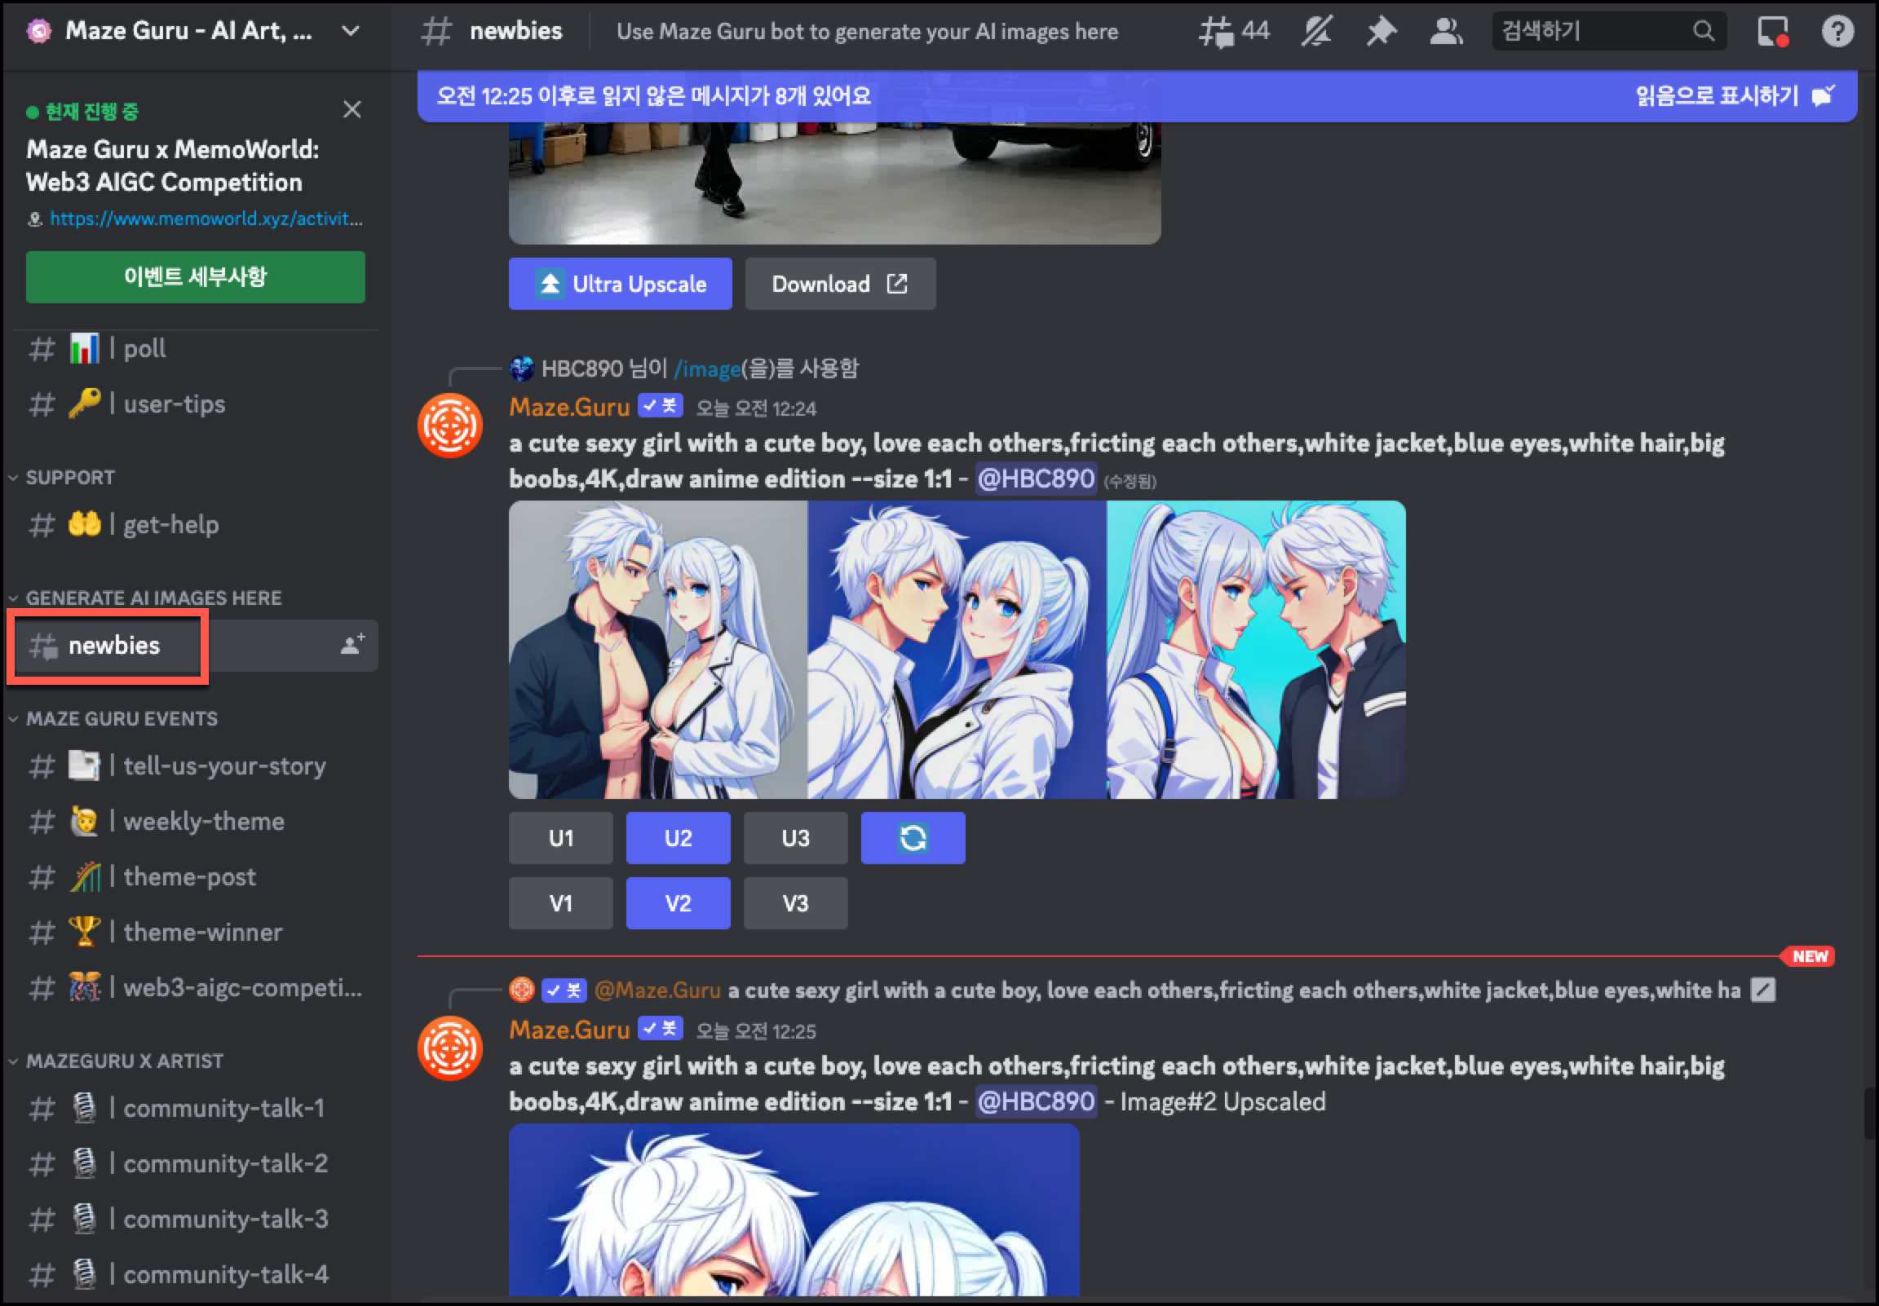Screen dimensions: 1879x1306
Task: Open help question mark icon
Action: (1837, 32)
